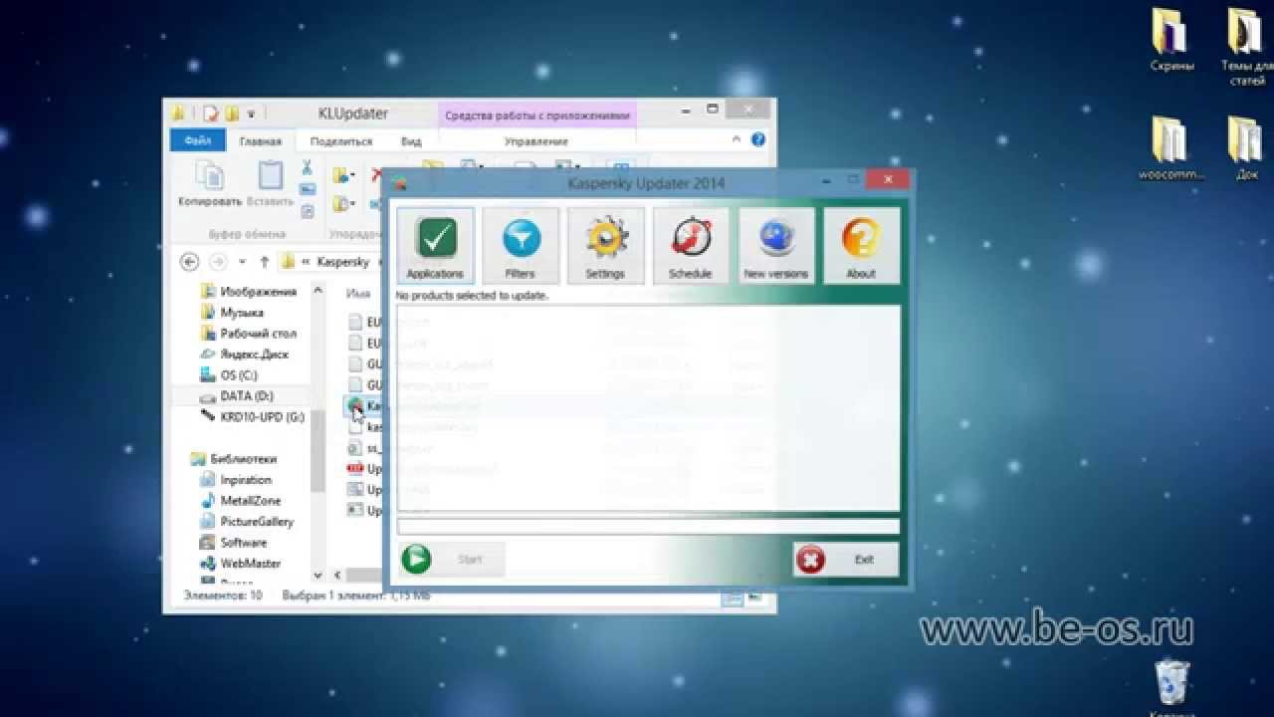Click the Properties icon in quick access toolbar
This screenshot has width=1274, height=717.
coord(210,114)
